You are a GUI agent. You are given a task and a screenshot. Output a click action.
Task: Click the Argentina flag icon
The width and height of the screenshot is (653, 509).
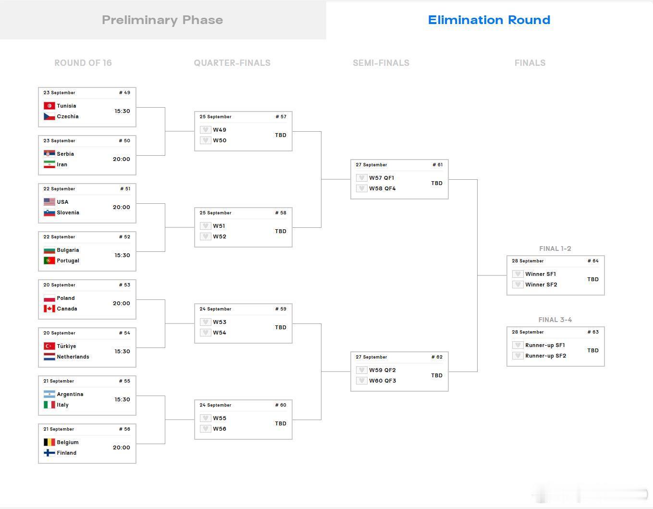[49, 394]
